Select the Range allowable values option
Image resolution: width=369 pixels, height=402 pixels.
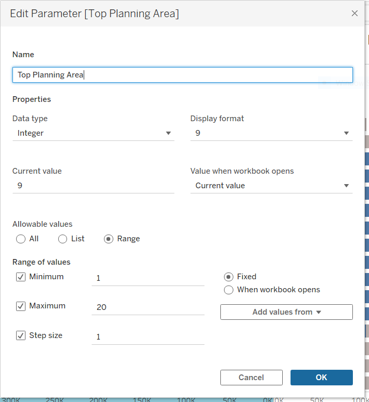point(109,239)
